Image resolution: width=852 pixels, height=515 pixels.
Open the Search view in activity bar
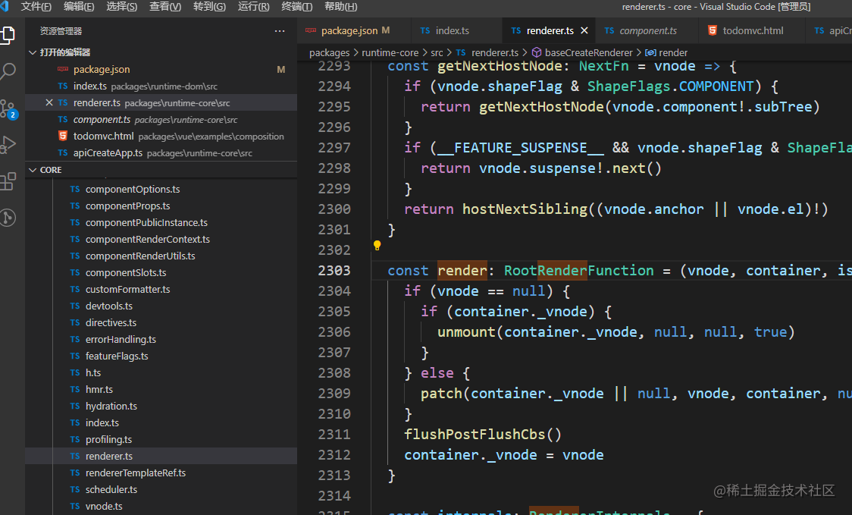pos(8,71)
